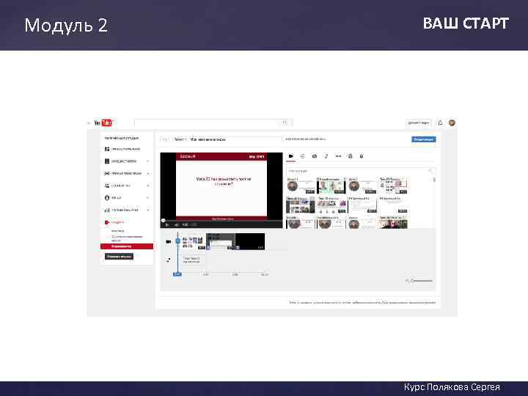
Task: Click the audio drop area on timeline
Action: click(194, 260)
